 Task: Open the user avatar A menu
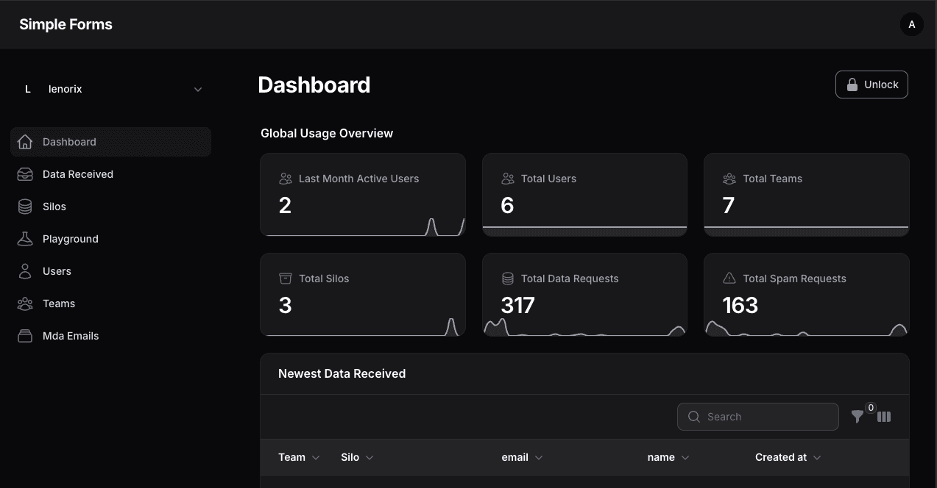[x=911, y=24]
